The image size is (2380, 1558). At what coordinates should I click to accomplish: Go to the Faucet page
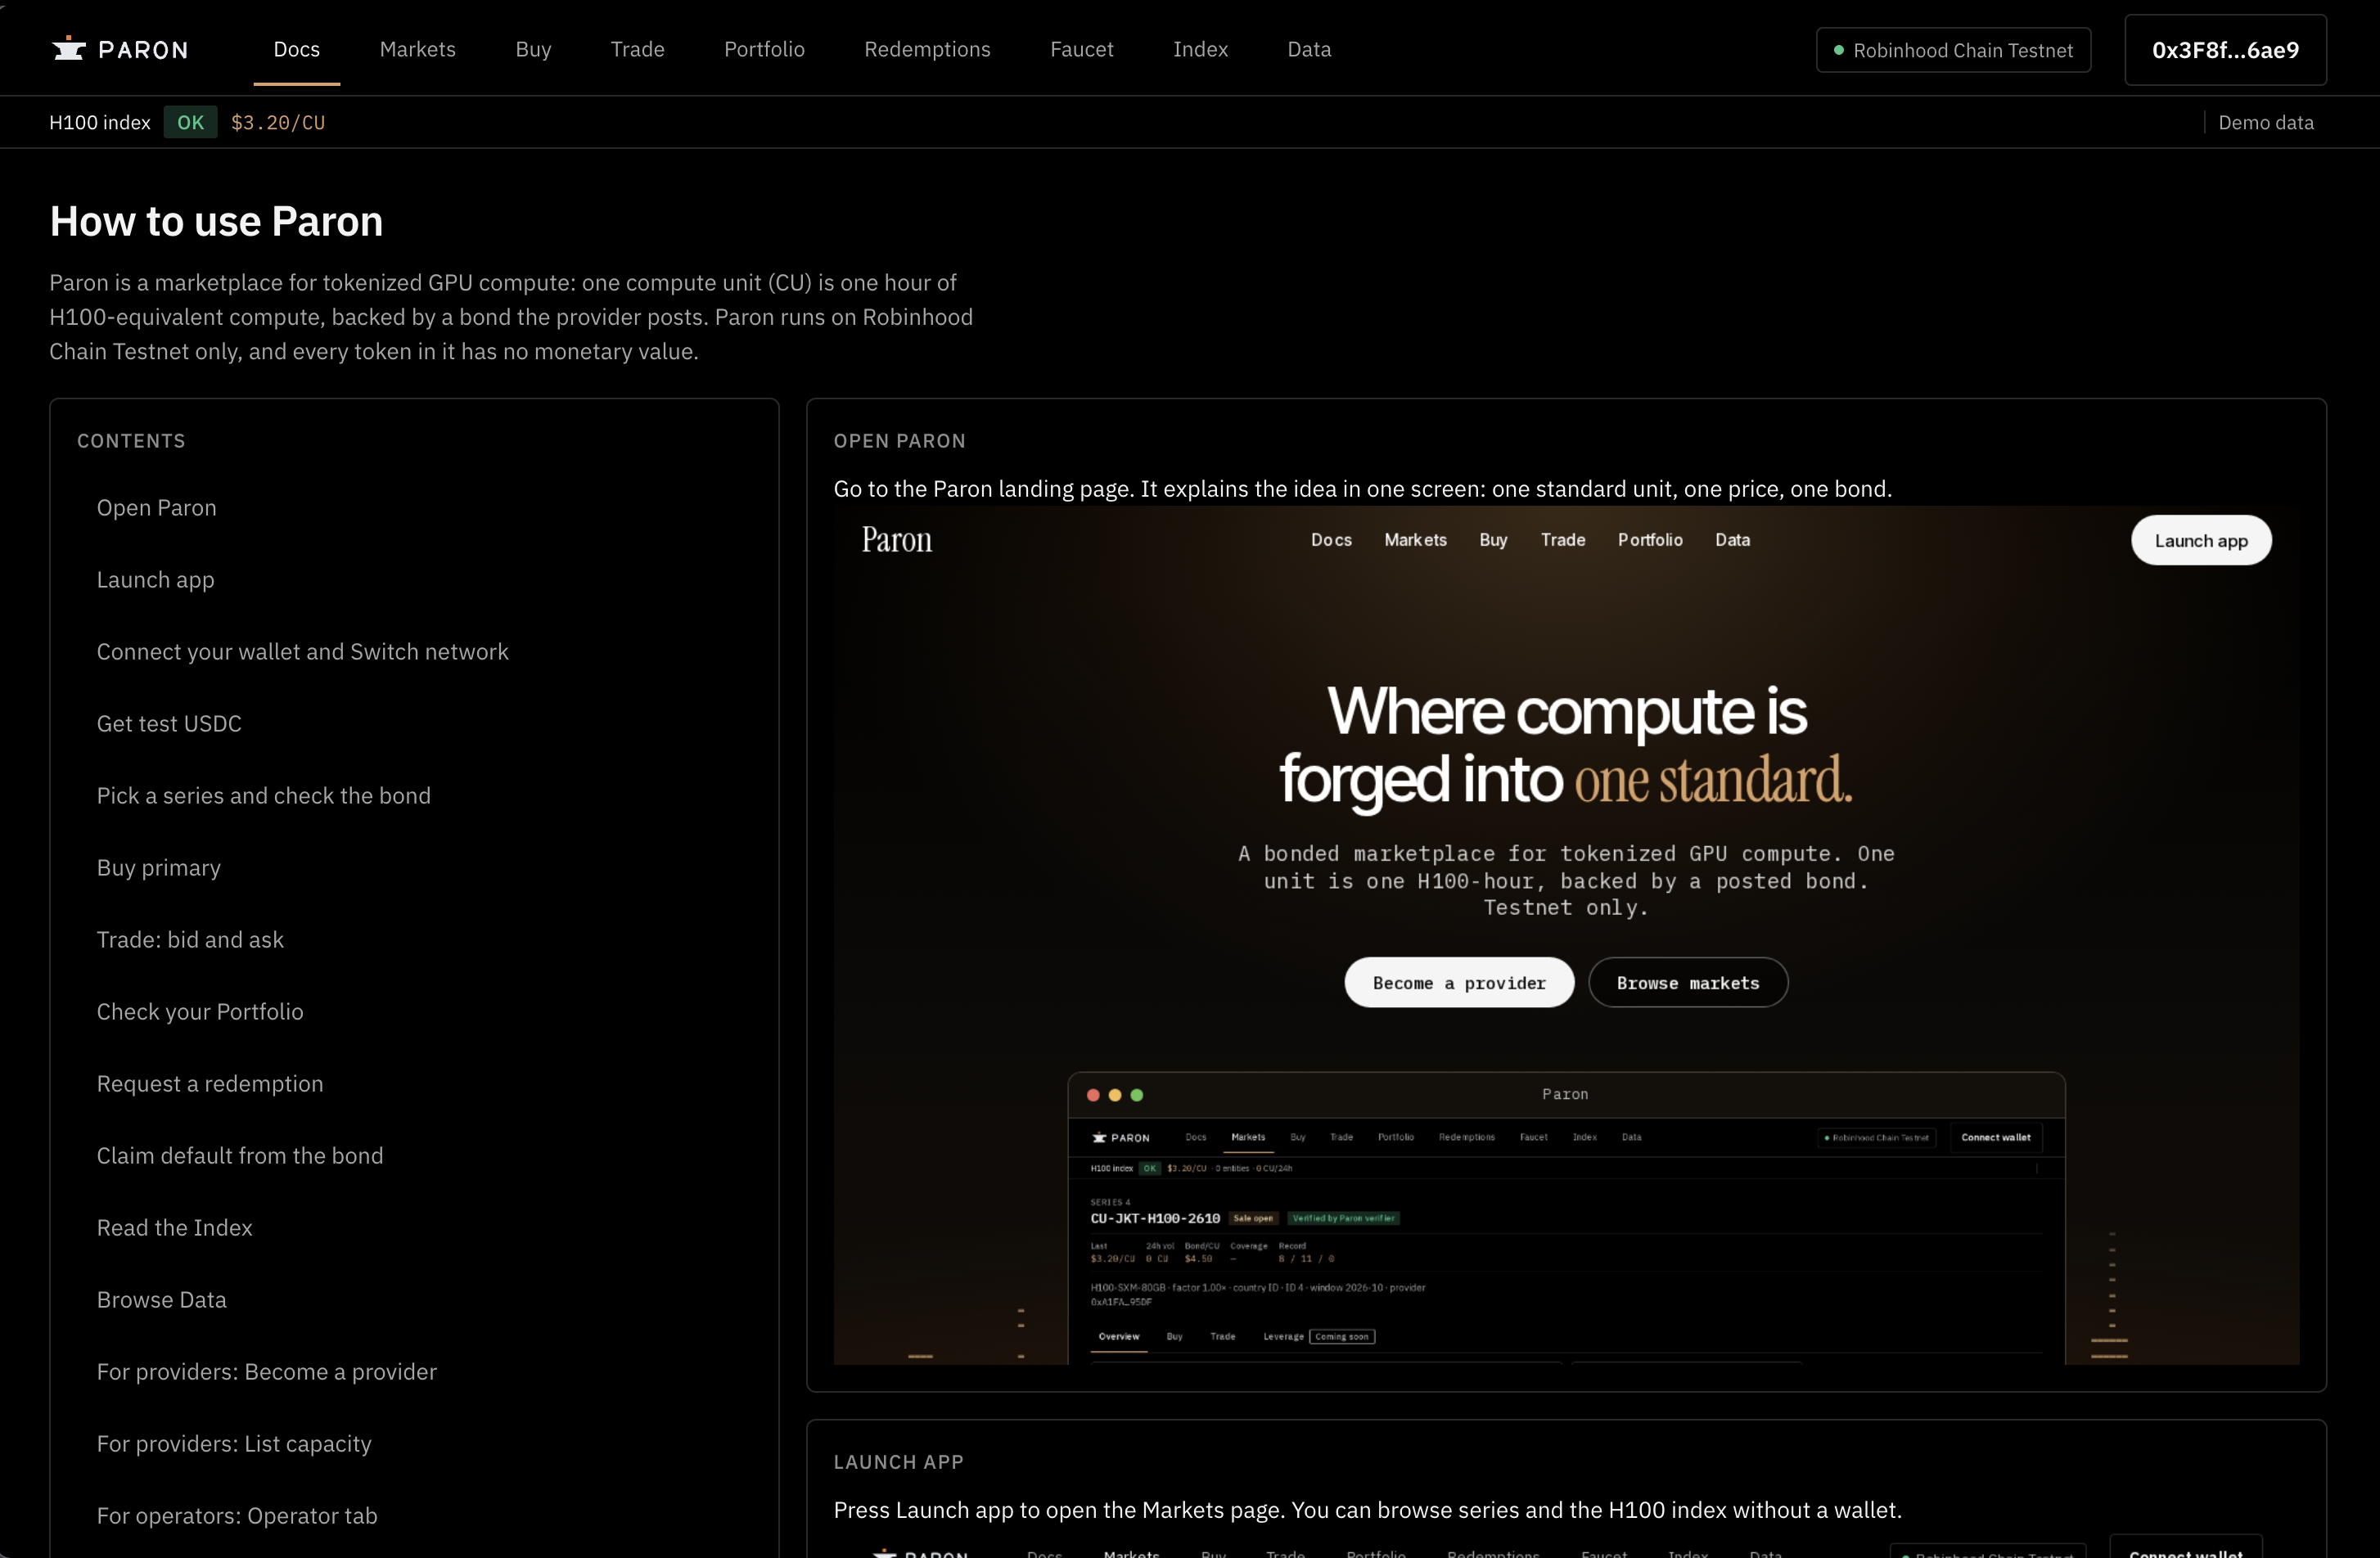(1081, 49)
